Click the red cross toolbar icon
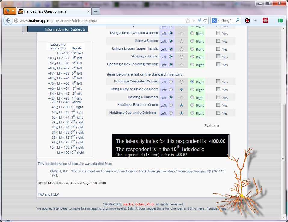This screenshot has height=222, width=288. pos(247,21)
